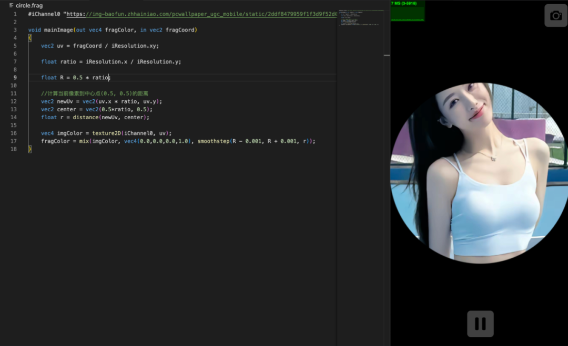Click line number 9 in the gutter
This screenshot has width=568, height=346.
[15, 78]
